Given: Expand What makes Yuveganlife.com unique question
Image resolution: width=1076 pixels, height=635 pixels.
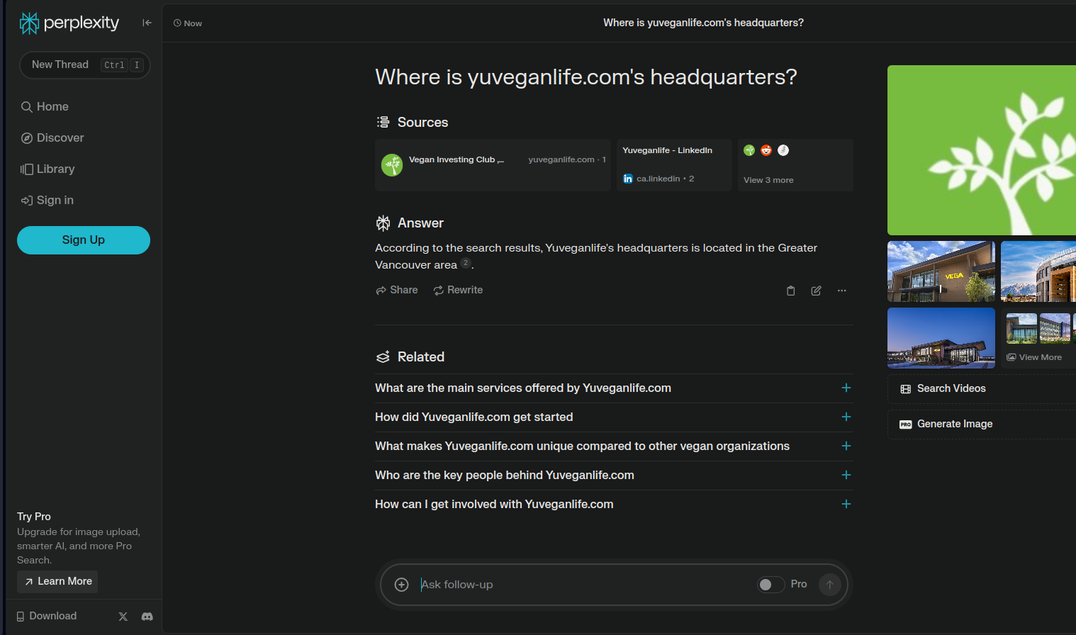Looking at the screenshot, I should point(614,446).
